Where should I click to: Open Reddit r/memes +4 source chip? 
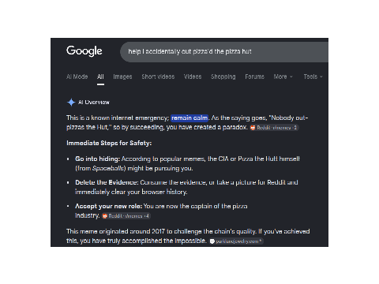coord(126,216)
